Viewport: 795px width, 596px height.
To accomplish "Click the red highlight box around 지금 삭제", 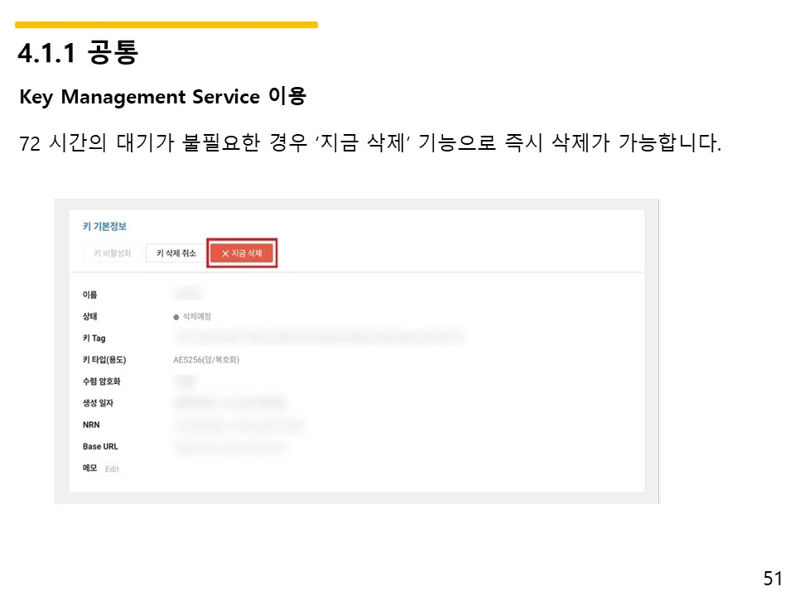I will point(242,253).
